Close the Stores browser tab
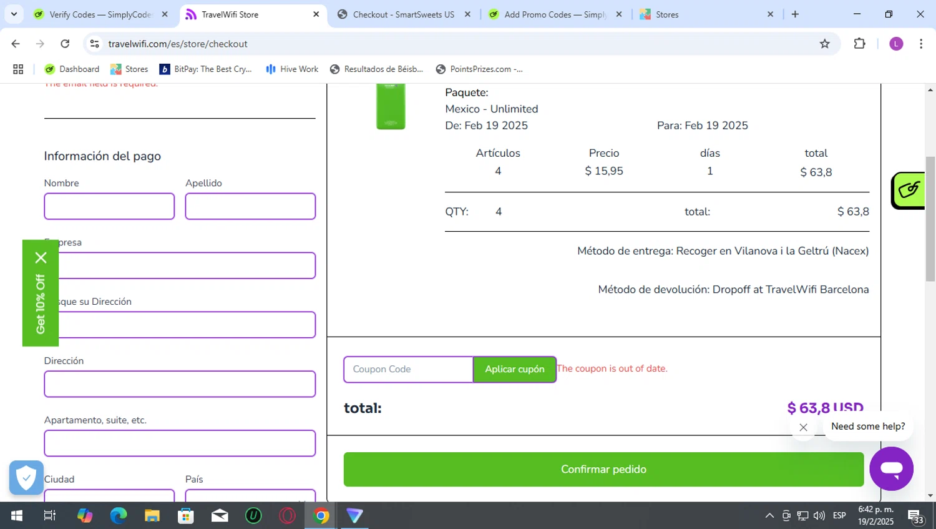Viewport: 936px width, 529px height. [770, 14]
